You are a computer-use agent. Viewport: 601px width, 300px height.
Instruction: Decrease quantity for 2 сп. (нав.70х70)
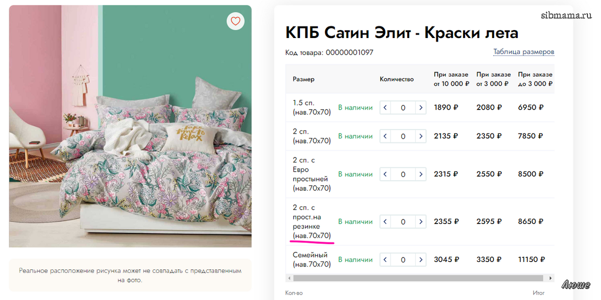pyautogui.click(x=385, y=136)
